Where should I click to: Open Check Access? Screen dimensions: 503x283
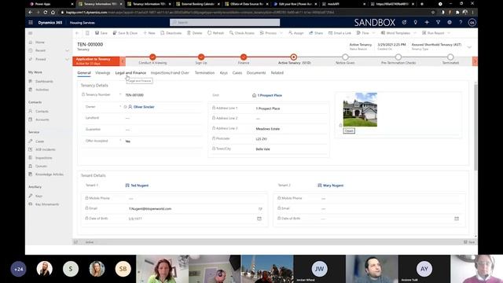click(242, 33)
